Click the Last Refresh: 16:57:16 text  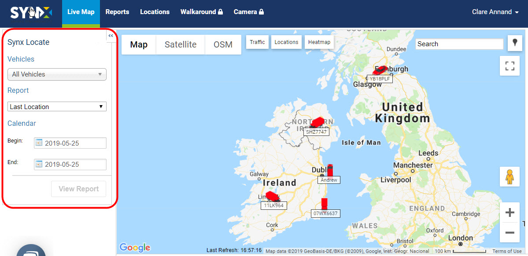234,250
